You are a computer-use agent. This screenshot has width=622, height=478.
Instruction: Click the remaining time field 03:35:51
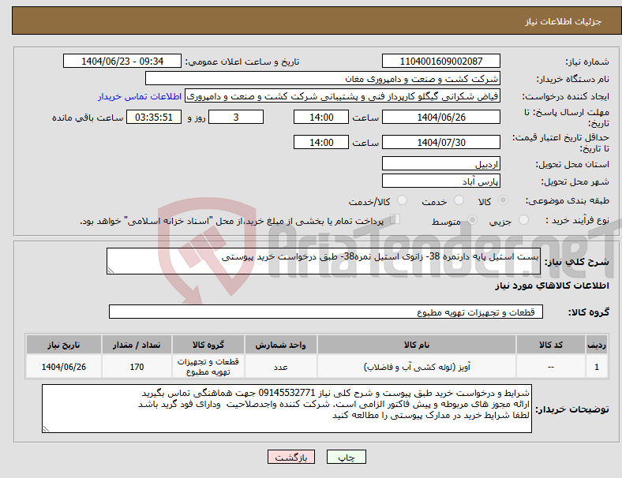[154, 118]
